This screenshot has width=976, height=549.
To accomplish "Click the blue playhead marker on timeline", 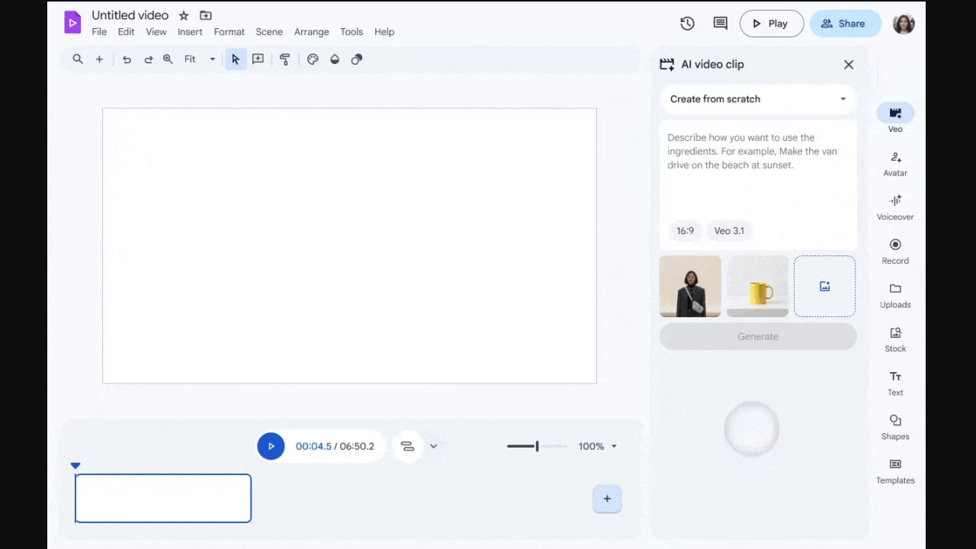I will click(x=75, y=465).
